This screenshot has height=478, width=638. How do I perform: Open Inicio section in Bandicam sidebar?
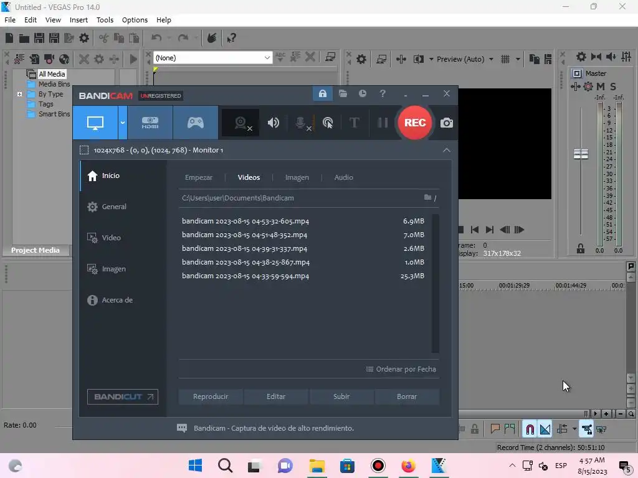(x=123, y=176)
